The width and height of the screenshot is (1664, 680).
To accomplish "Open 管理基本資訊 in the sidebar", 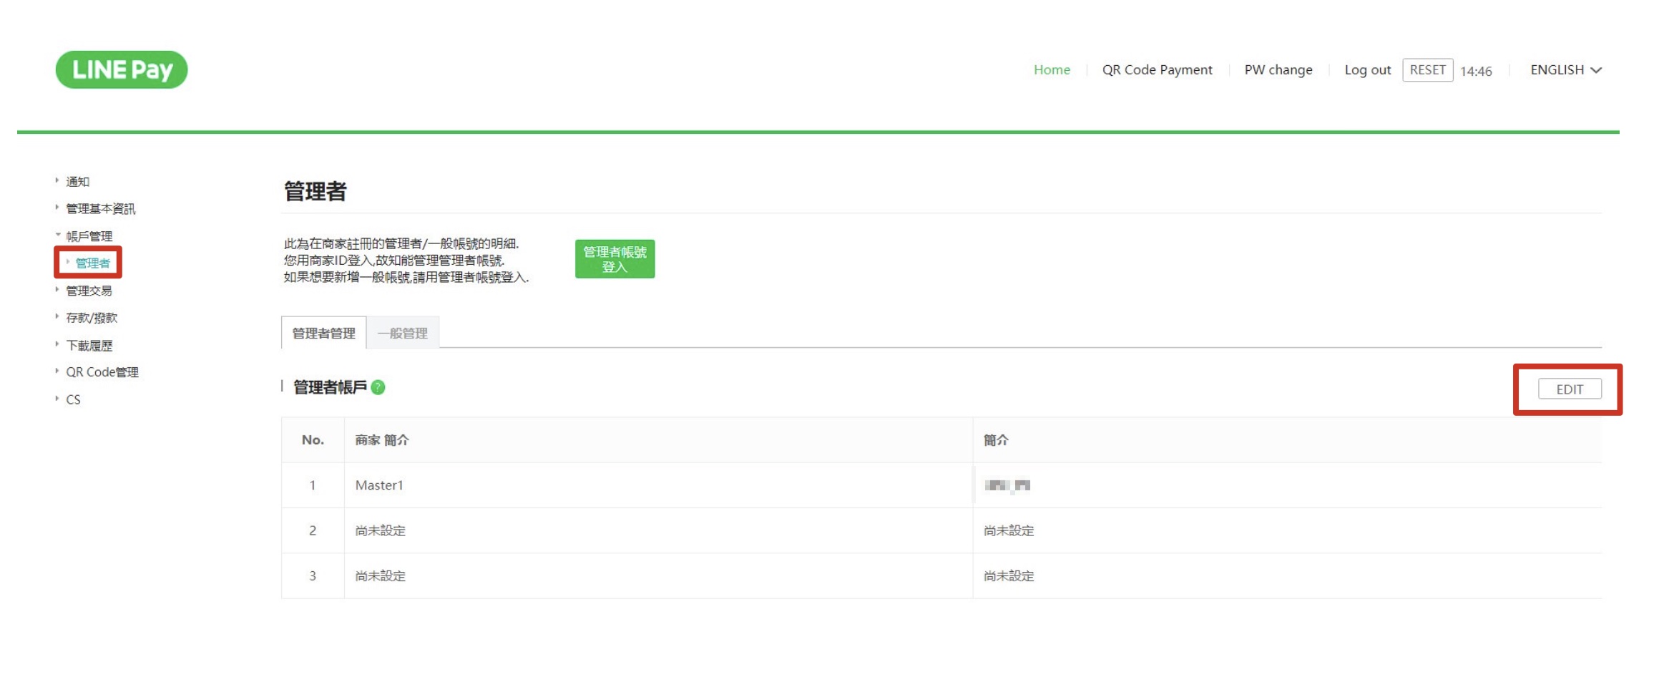I will click(100, 209).
